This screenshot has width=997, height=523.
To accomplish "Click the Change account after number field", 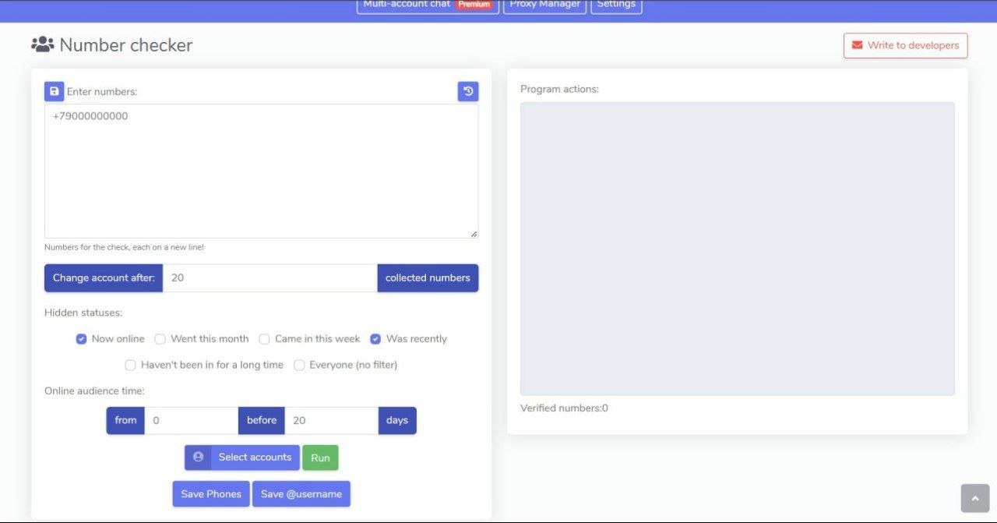I will pos(270,278).
